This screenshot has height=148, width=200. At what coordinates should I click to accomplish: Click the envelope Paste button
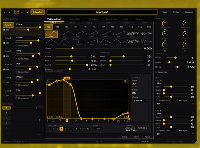click(136, 137)
